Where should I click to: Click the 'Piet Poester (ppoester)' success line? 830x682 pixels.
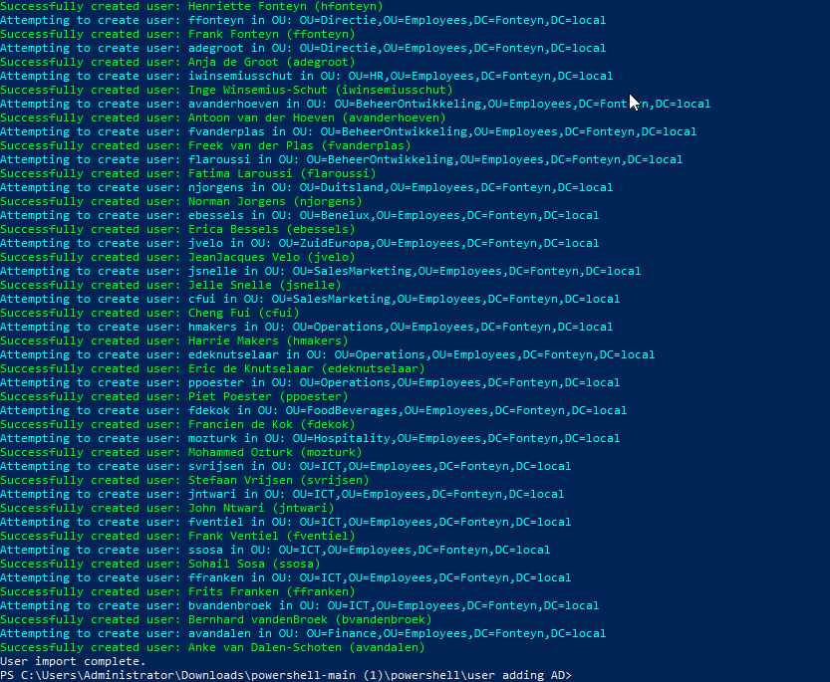(173, 396)
